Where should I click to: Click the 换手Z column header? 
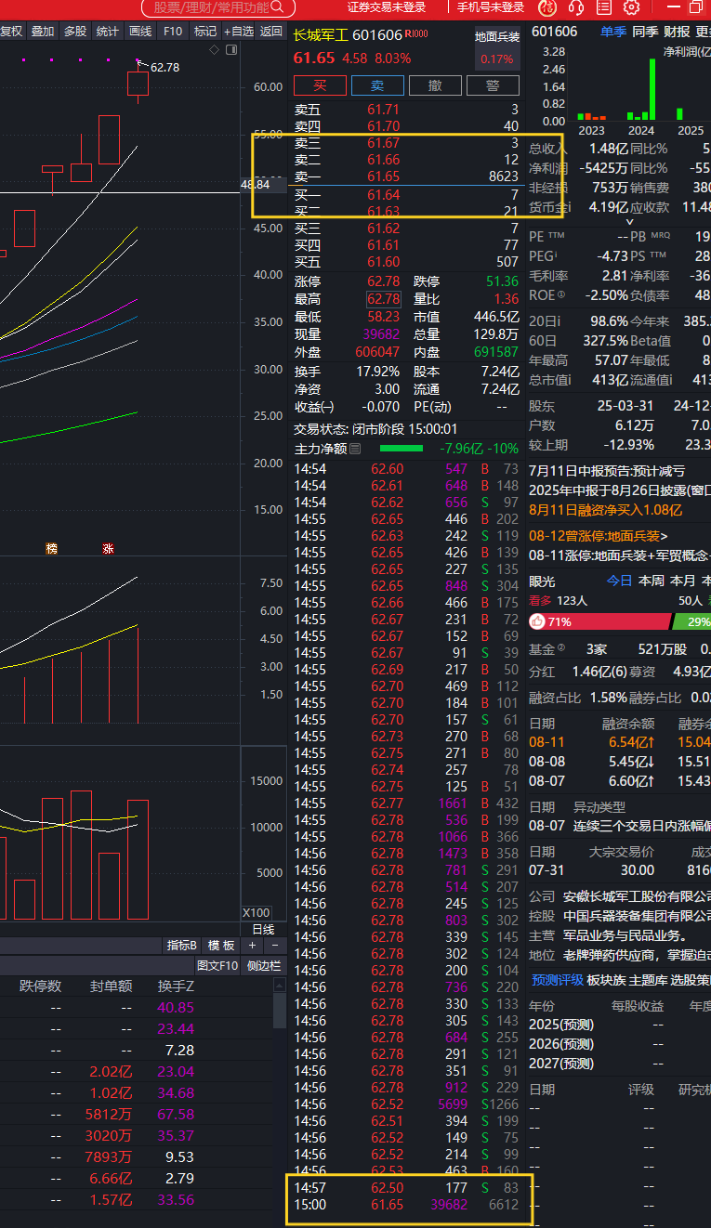[x=176, y=986]
